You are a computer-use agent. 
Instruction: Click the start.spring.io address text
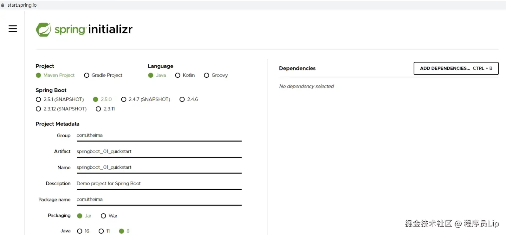22,5
